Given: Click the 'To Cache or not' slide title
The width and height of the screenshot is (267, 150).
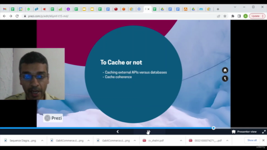Looking at the screenshot, I should pyautogui.click(x=121, y=62).
